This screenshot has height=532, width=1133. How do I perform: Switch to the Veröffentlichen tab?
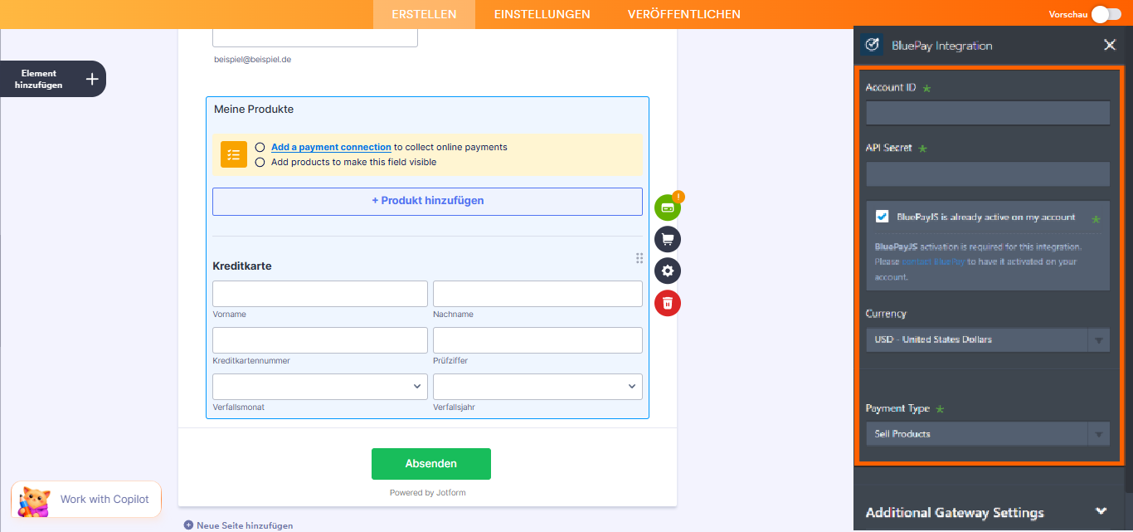pyautogui.click(x=683, y=14)
